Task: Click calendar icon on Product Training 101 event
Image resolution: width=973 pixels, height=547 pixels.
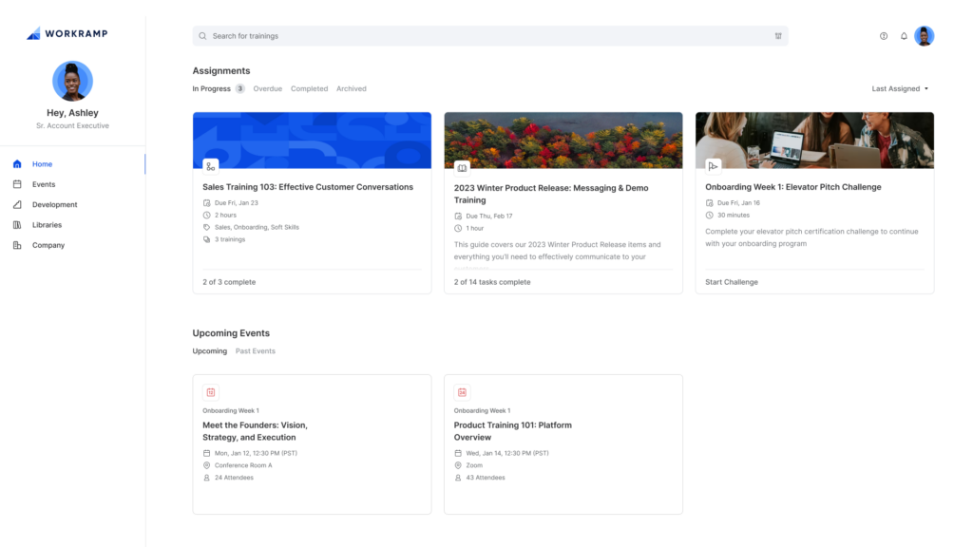Action: pyautogui.click(x=463, y=392)
